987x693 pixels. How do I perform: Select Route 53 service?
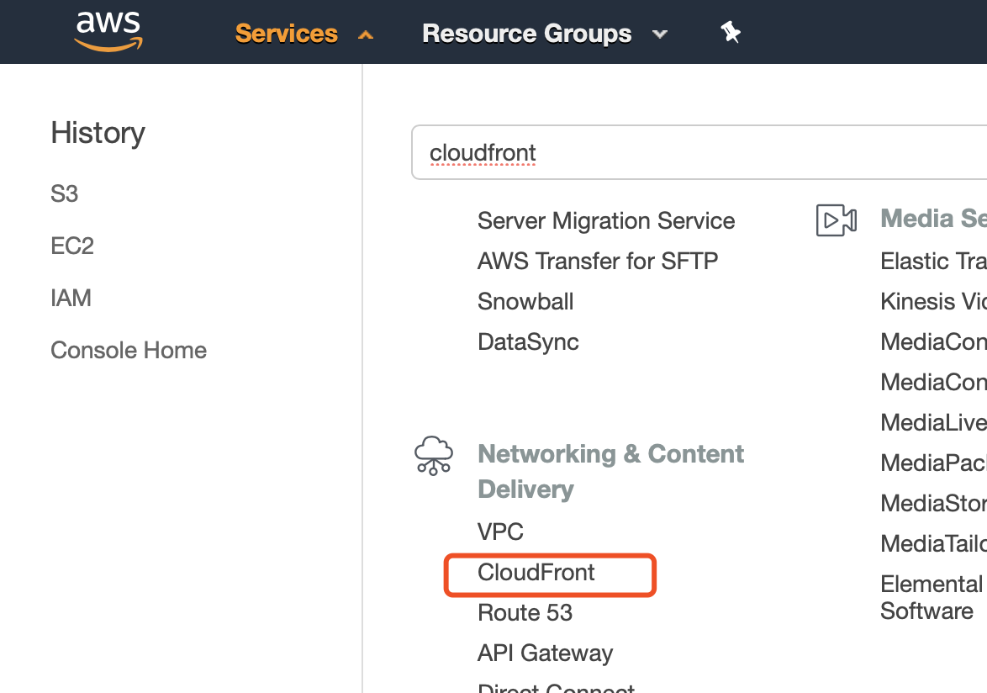click(x=525, y=613)
